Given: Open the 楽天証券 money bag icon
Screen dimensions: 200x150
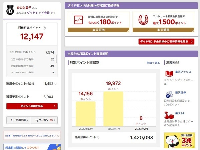Looking at the screenshot, I should 169,94.
